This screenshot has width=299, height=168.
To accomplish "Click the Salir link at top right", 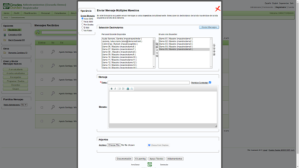I will pyautogui.click(x=292, y=3).
